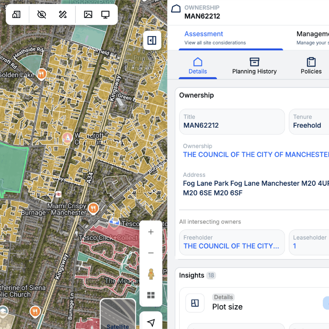Open the Planning History tab

[x=254, y=66]
